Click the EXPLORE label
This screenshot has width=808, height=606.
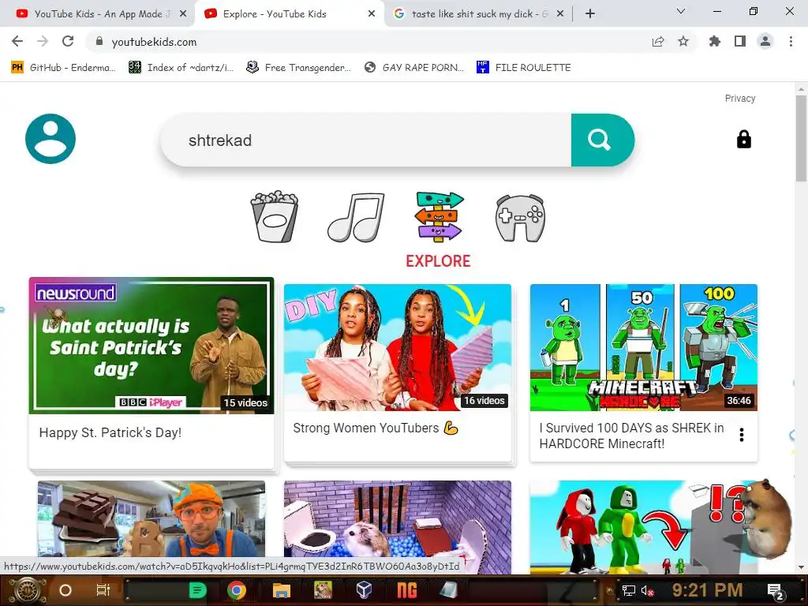(x=438, y=261)
